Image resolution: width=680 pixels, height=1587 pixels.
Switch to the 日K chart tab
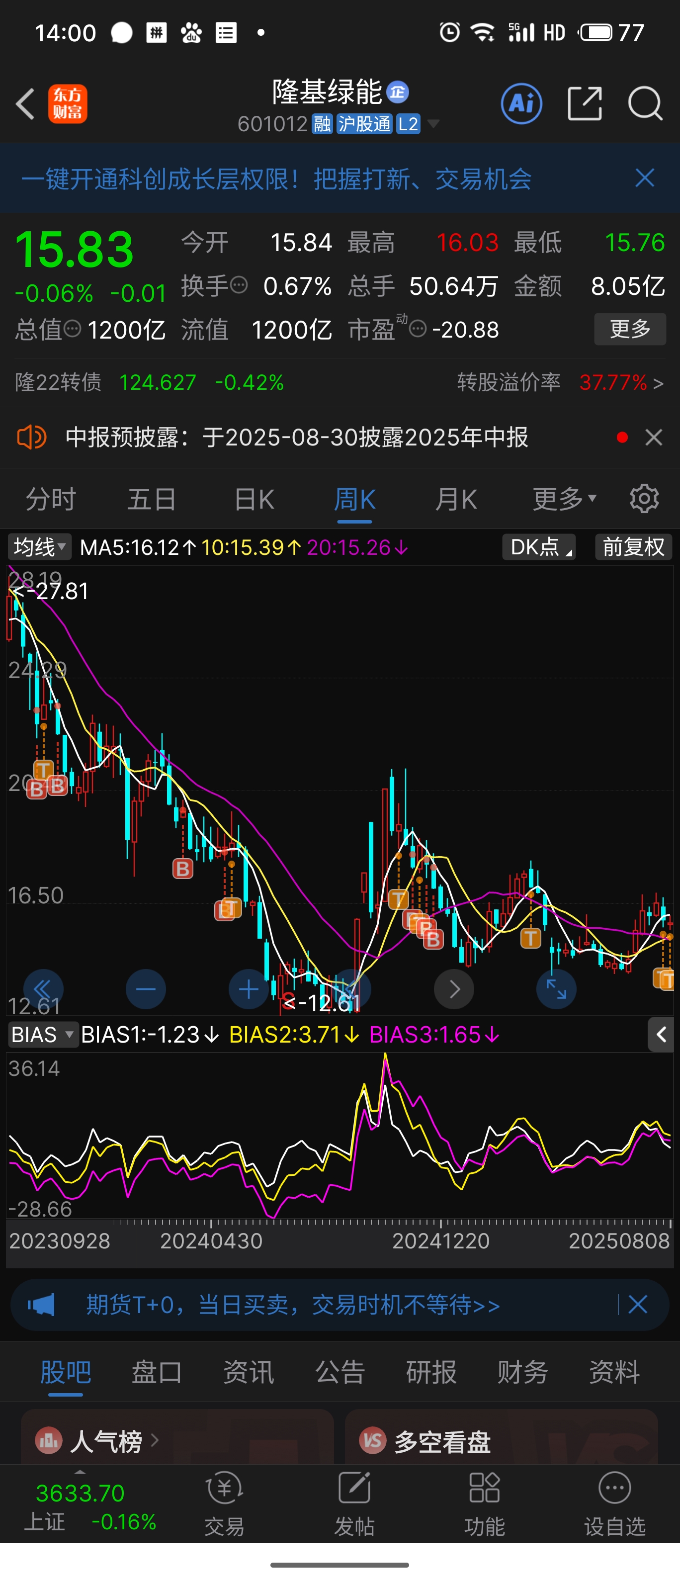[254, 498]
